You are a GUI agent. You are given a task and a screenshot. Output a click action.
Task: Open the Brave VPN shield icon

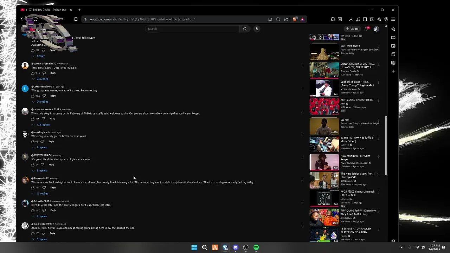pos(386,19)
